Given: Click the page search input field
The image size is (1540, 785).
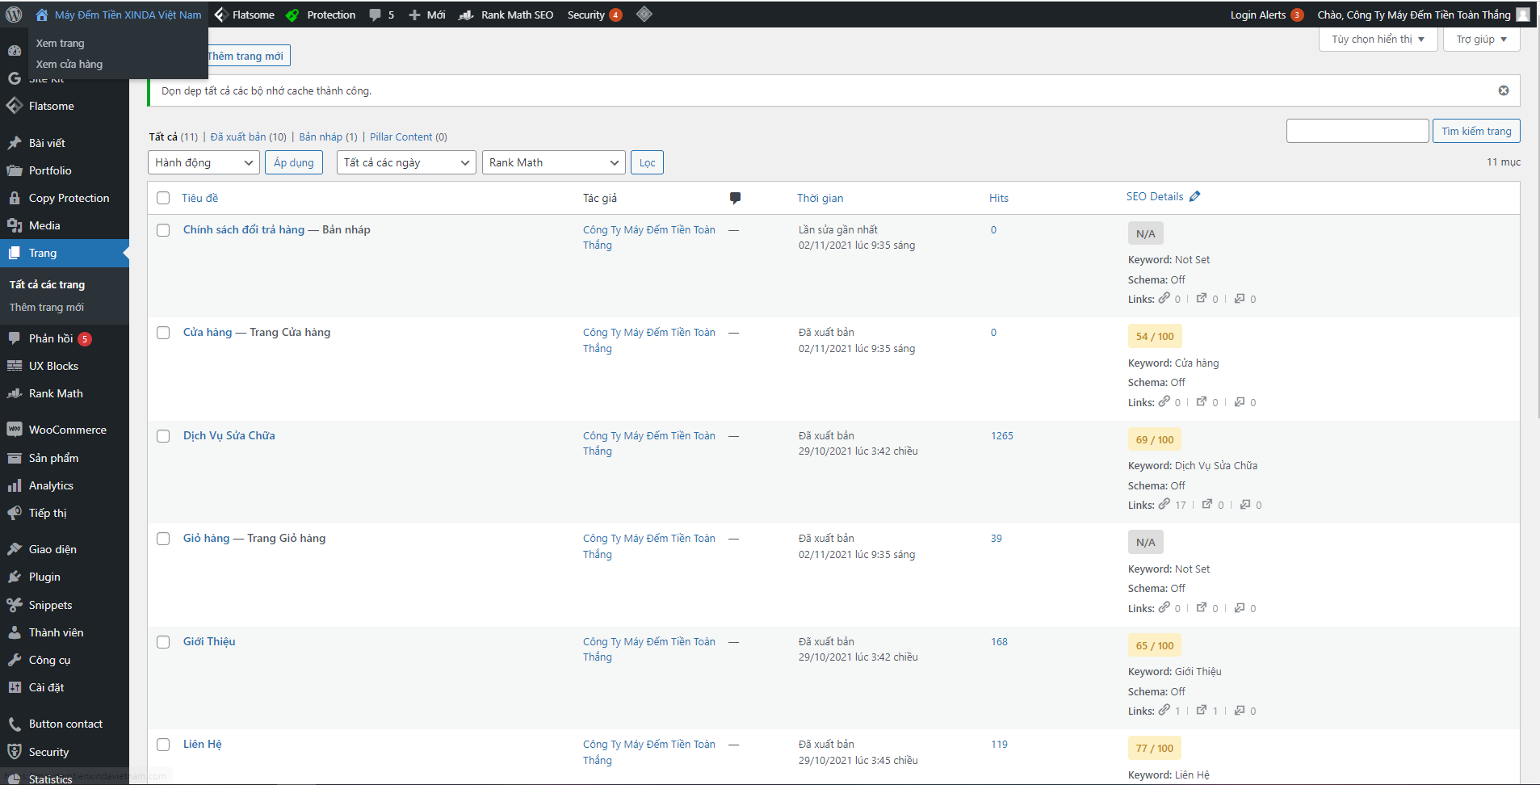Looking at the screenshot, I should (x=1357, y=131).
